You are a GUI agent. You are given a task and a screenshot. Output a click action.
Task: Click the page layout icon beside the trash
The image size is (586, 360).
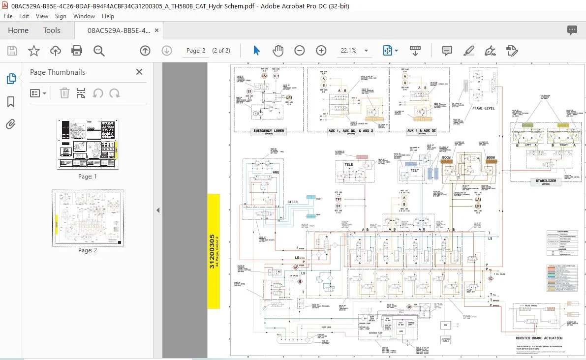tap(81, 93)
